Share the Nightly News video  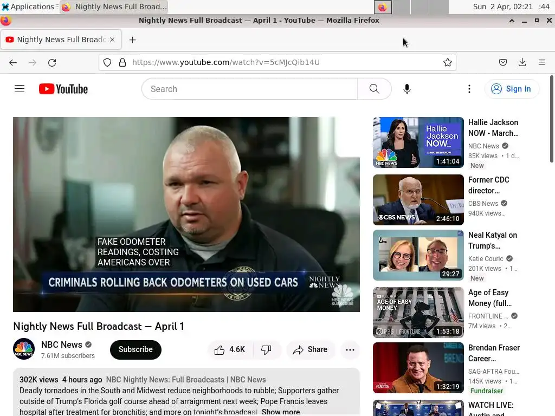[x=311, y=350]
